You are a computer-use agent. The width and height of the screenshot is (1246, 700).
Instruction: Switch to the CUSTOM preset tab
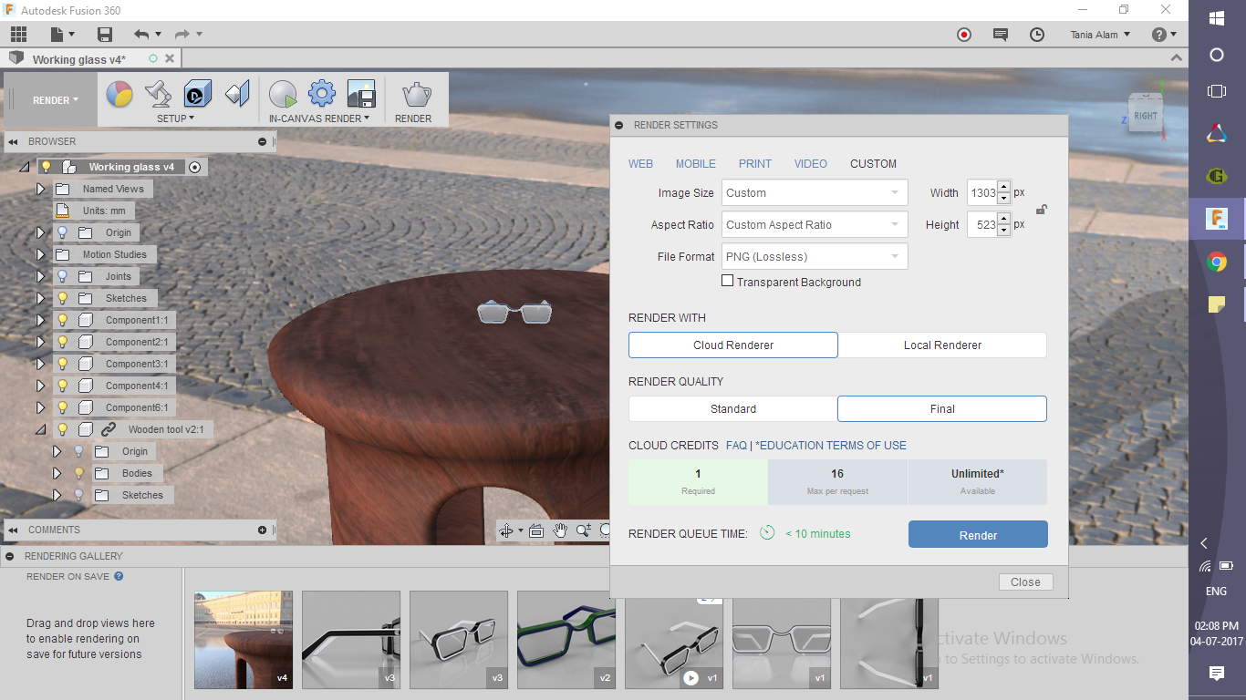[x=873, y=164]
